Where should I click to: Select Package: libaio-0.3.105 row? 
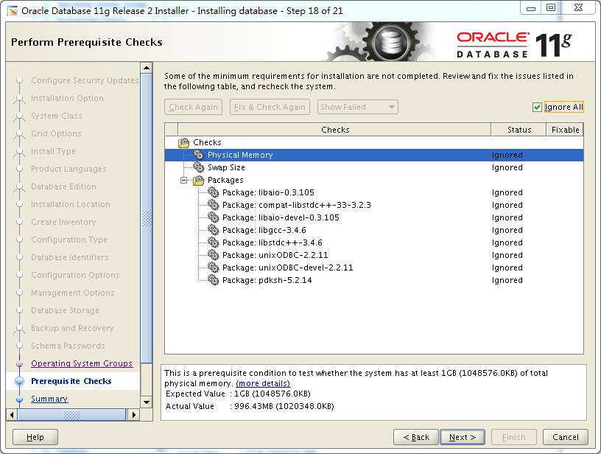(374, 192)
